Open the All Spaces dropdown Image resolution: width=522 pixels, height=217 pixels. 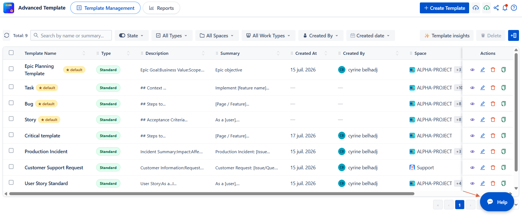coord(217,35)
